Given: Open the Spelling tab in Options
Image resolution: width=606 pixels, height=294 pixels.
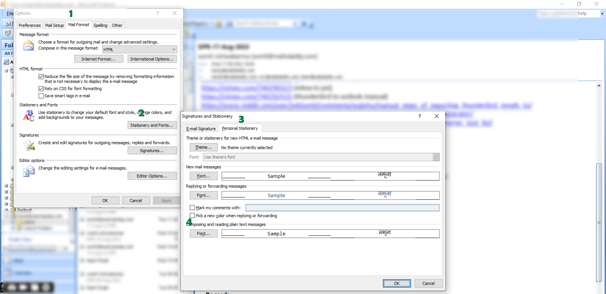Looking at the screenshot, I should 100,25.
